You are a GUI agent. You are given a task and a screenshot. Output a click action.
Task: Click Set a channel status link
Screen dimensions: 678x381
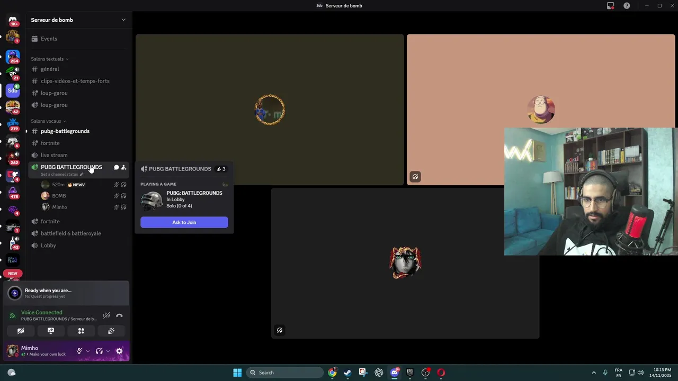(x=62, y=175)
